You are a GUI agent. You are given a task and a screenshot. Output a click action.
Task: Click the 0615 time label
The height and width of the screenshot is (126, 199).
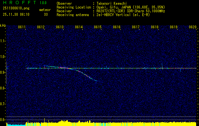click(x=98, y=27)
